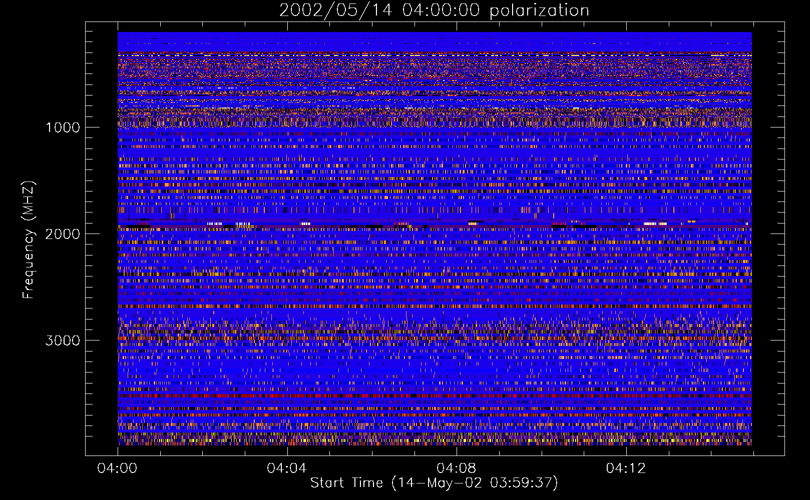Click the 'Frequency (MHZ)' axis label
The image size is (810, 500).
[29, 239]
